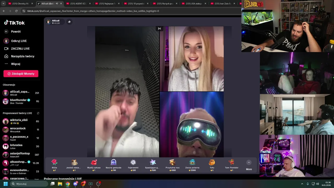
Task: Close the Ali5cali TikTok tab
Action: (61, 4)
